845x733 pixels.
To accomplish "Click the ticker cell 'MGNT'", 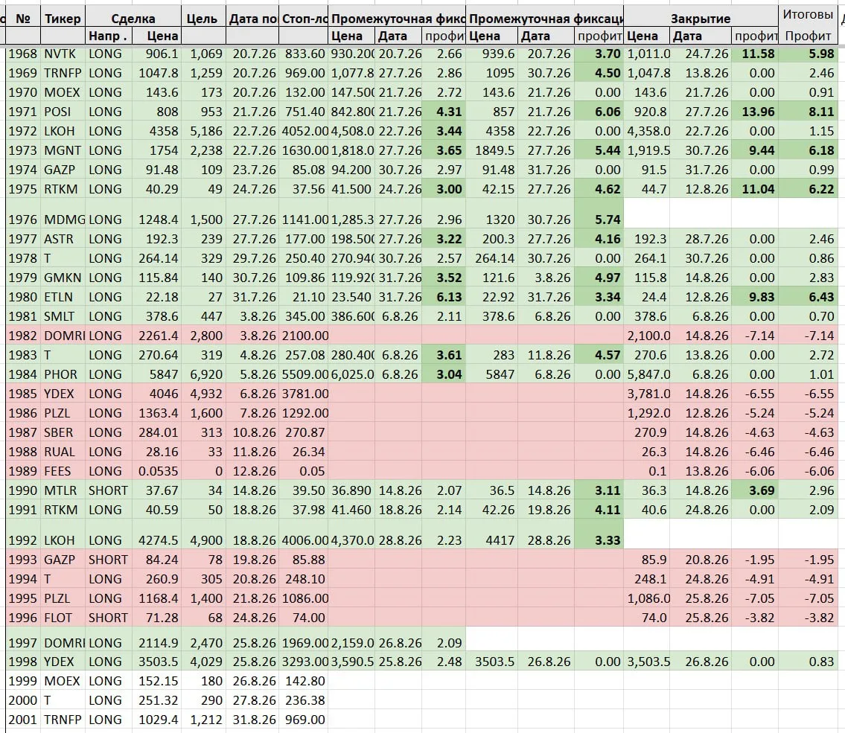I will [63, 151].
